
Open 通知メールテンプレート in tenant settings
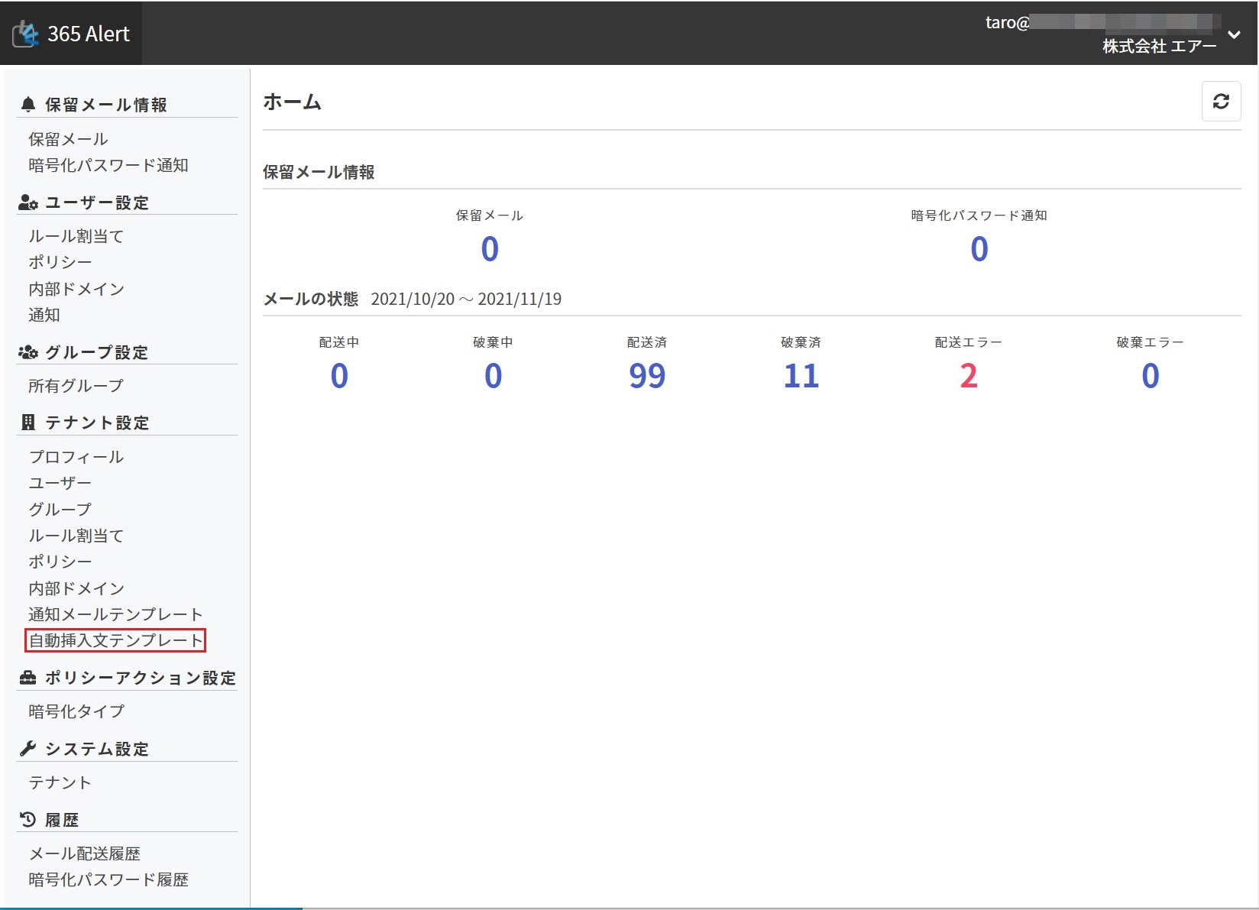tap(115, 614)
